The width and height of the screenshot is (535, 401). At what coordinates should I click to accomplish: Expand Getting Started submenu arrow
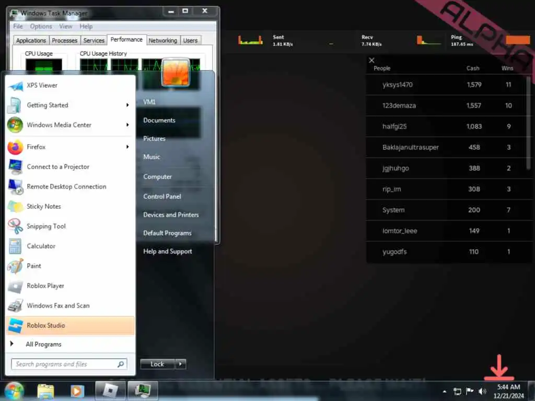(x=127, y=105)
